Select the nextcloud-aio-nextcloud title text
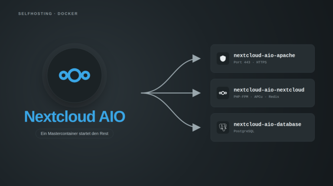333x186 pixels. (x=269, y=90)
